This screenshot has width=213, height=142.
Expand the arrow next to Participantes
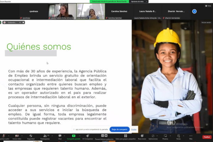[x=52, y=136]
